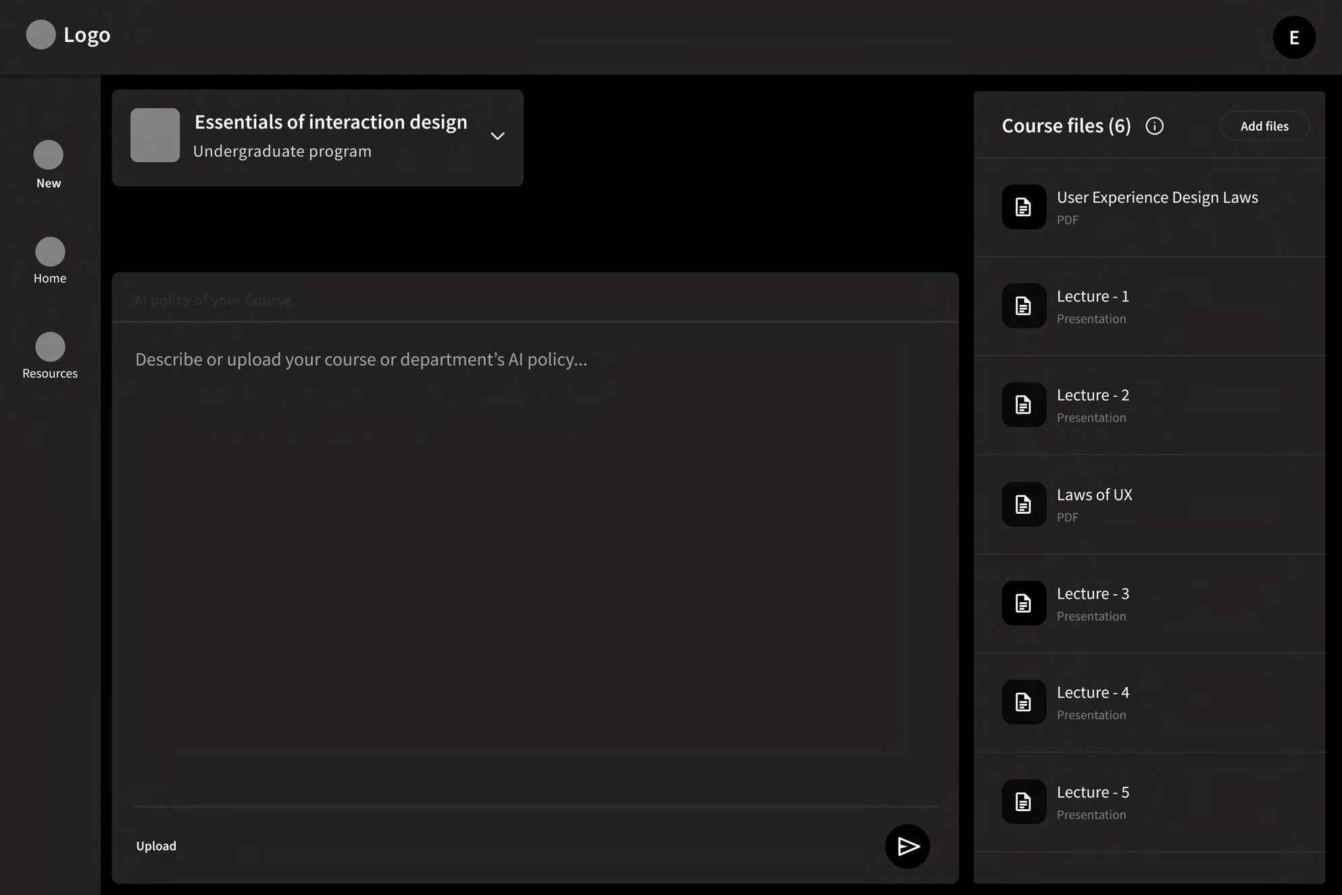Click the User Experience Design Laws file icon
1342x895 pixels.
tap(1023, 207)
